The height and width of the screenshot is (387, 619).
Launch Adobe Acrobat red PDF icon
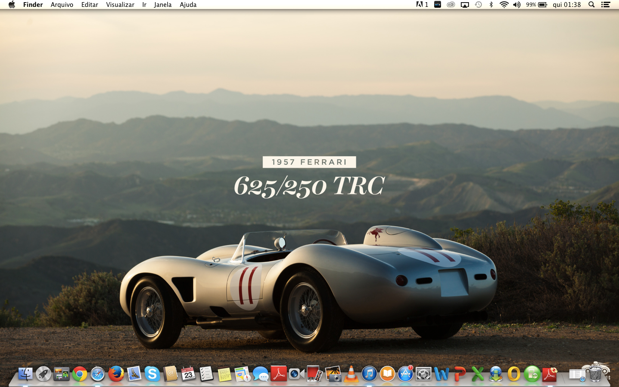tap(279, 374)
